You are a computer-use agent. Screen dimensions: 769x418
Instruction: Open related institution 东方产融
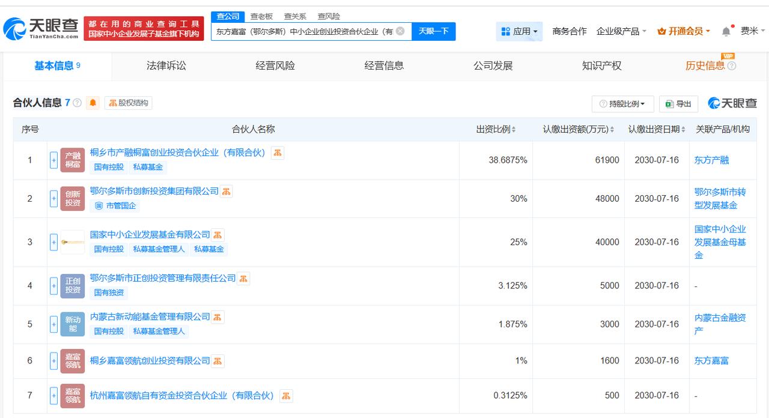712,160
